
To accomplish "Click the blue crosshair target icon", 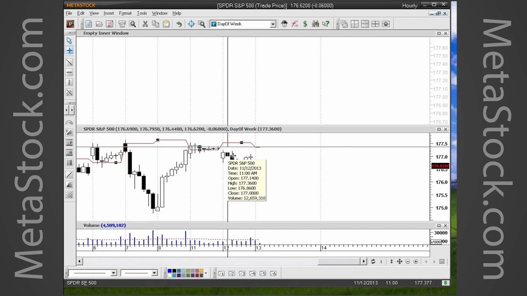I will tap(191, 24).
